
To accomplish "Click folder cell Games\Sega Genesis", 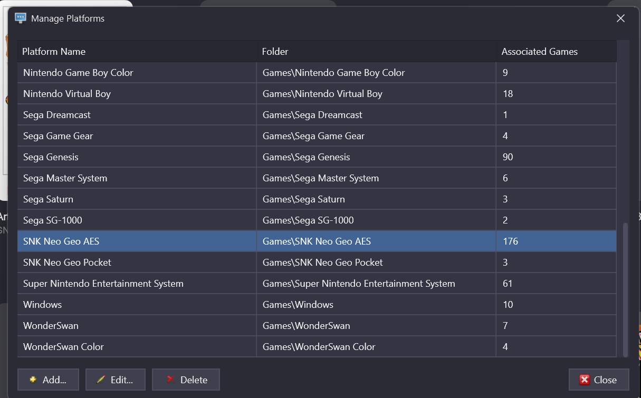I will (377, 157).
